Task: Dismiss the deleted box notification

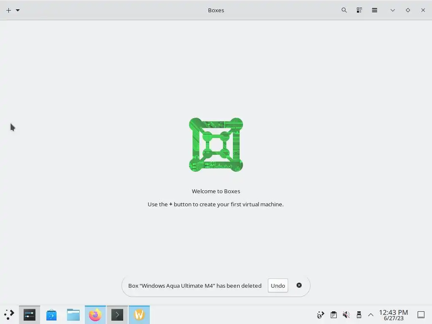Action: coord(299,286)
